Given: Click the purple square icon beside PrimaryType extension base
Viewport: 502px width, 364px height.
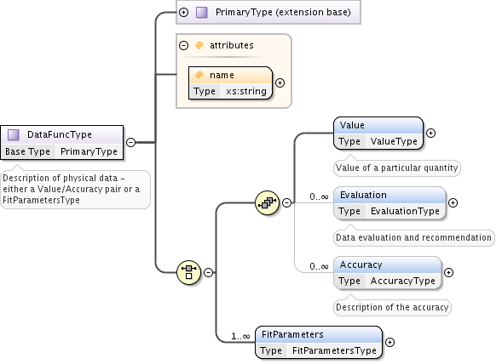Looking at the screenshot, I should (202, 13).
